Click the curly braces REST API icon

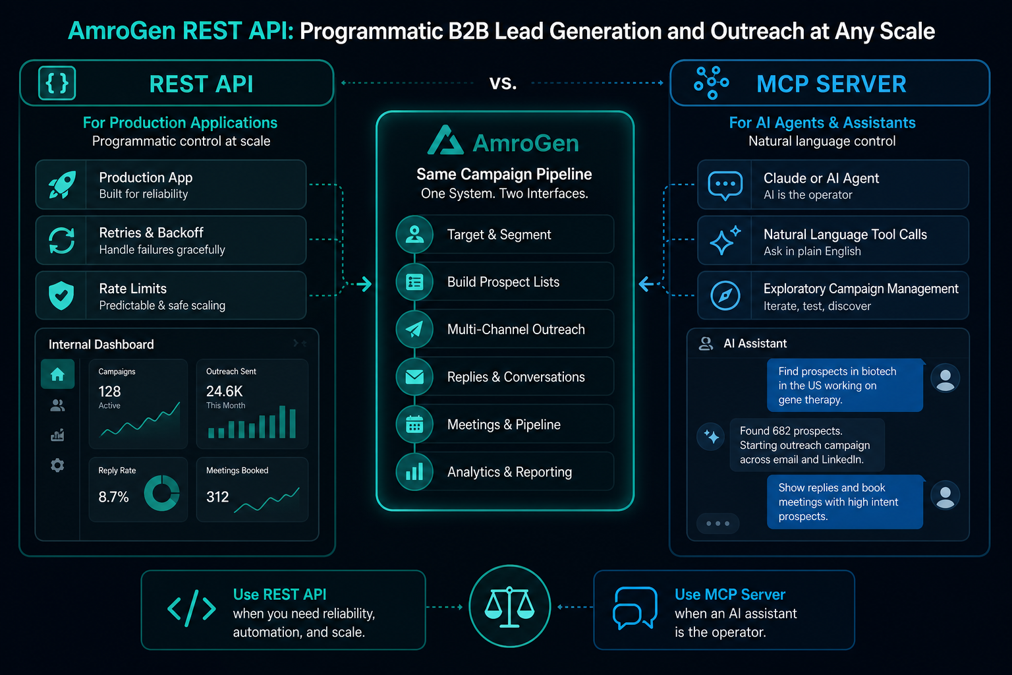point(57,83)
